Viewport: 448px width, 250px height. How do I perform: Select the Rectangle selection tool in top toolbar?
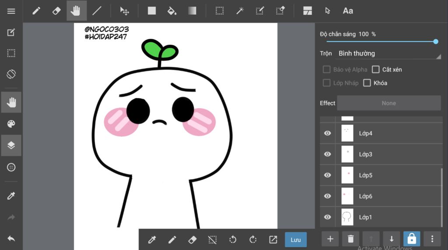pos(220,11)
